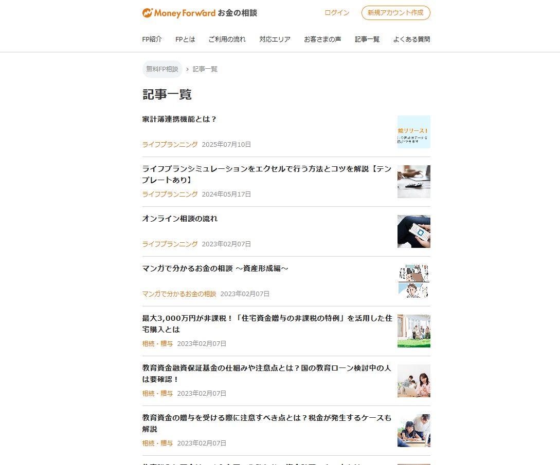Open the ログイン link
The image size is (560, 465).
coord(337,13)
